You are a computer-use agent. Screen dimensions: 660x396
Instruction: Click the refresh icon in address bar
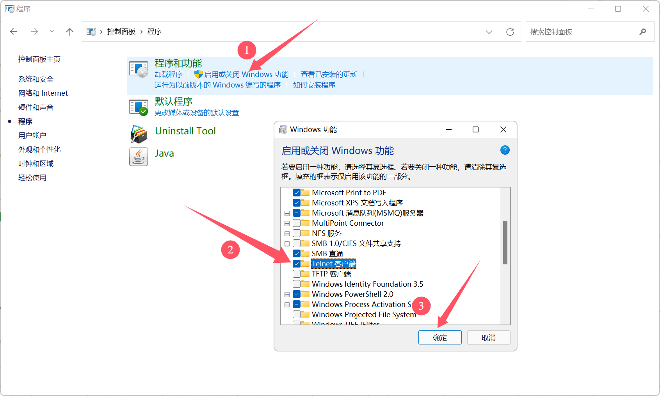tap(510, 32)
